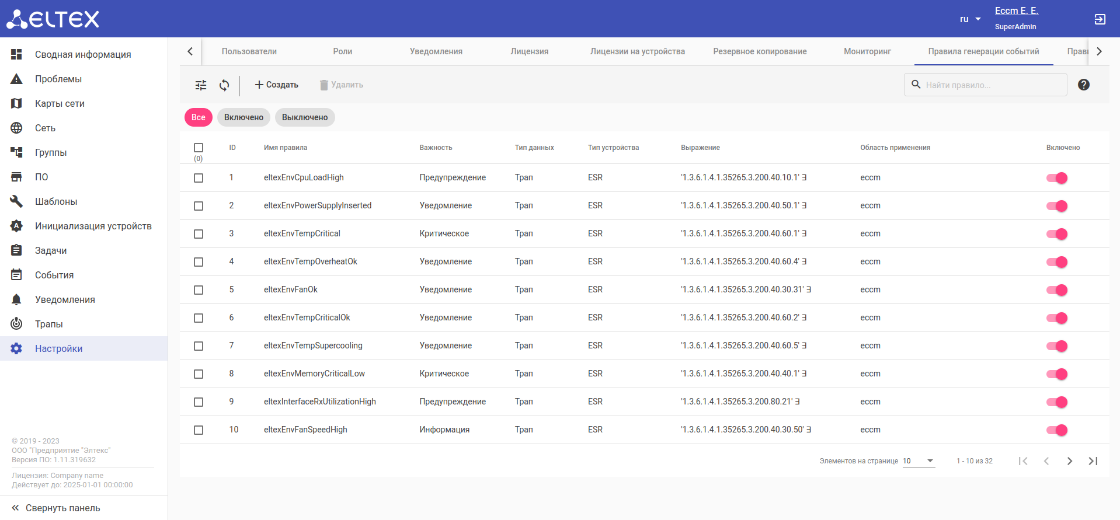
Task: Select checkbox for eltexEnvTempCritical rule
Action: click(199, 234)
